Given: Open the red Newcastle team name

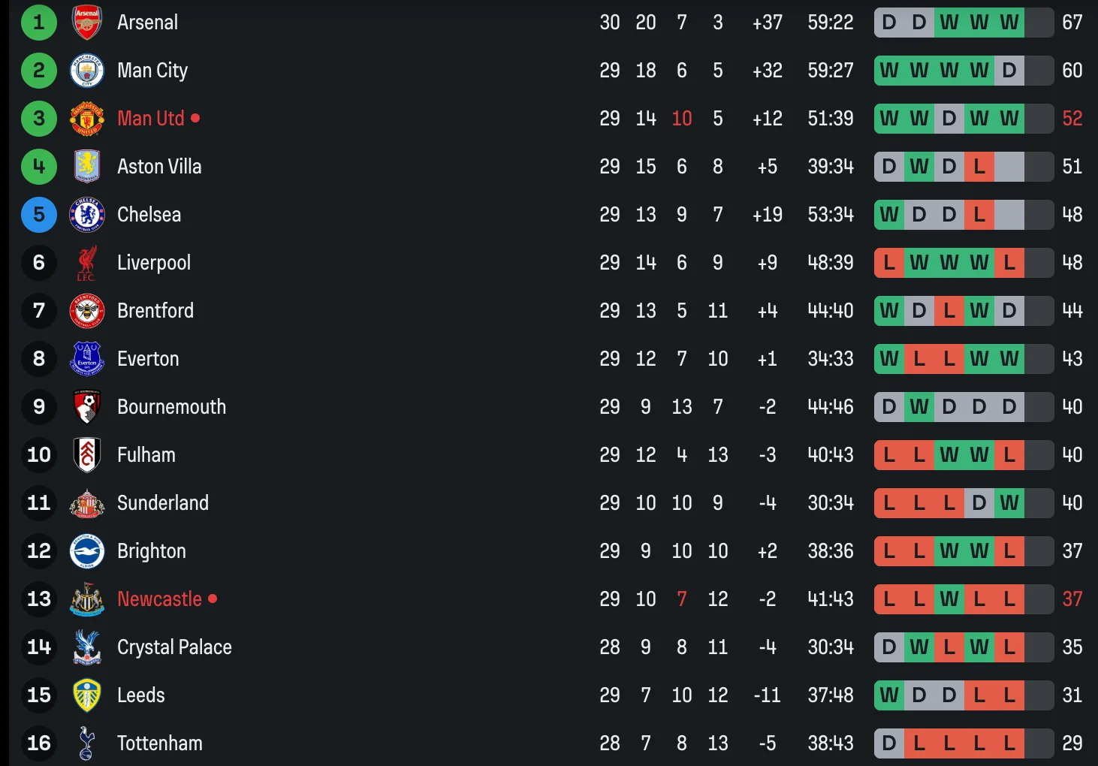Looking at the screenshot, I should coord(159,599).
